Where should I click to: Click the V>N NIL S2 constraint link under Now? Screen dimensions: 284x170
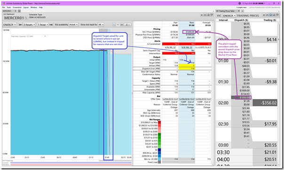[x=187, y=47]
